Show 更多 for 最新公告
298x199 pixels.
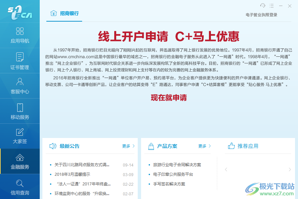126,146
